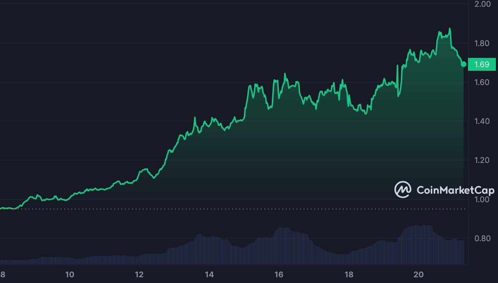Click the 1.80 price axis label
Image resolution: width=498 pixels, height=283 pixels.
(x=482, y=43)
